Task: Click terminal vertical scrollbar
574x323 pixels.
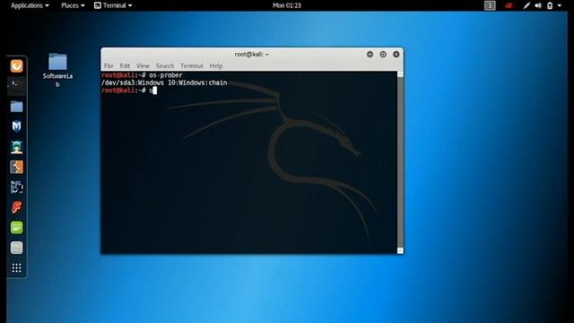Action: pos(400,162)
